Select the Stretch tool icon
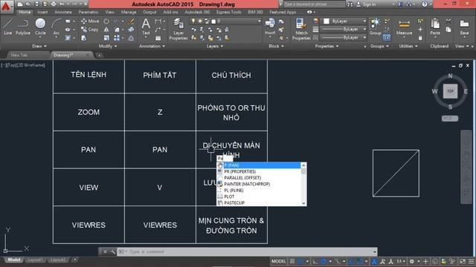The height and width of the screenshot is (267, 476). pos(84,38)
